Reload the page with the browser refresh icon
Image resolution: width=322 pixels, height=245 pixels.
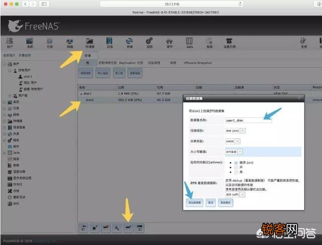239,4
